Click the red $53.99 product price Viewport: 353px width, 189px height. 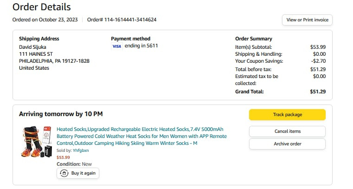click(63, 157)
